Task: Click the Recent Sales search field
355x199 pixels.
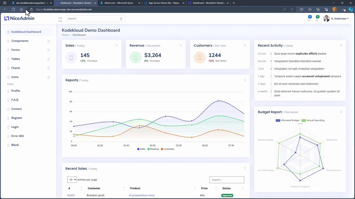Action: point(227,180)
